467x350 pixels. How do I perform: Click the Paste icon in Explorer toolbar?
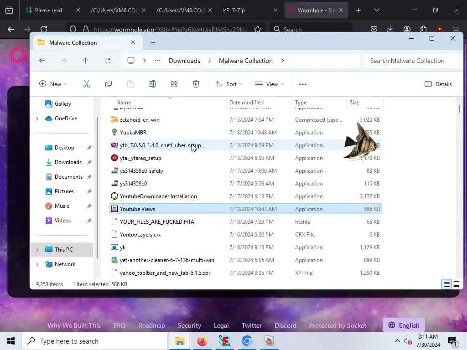[x=130, y=84]
